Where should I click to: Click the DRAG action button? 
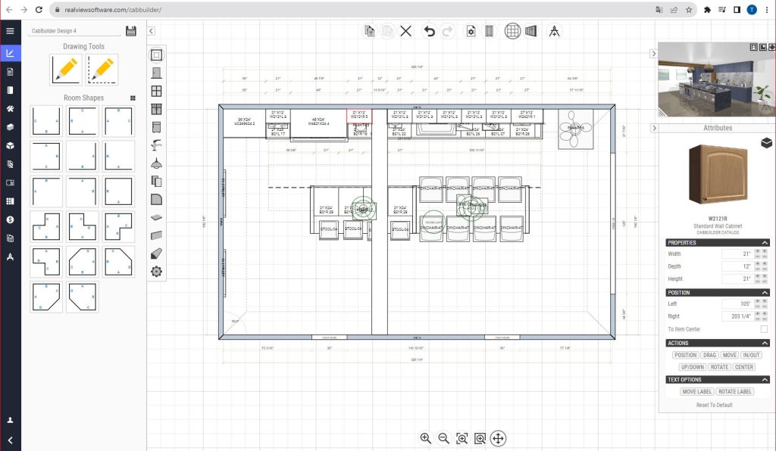709,355
